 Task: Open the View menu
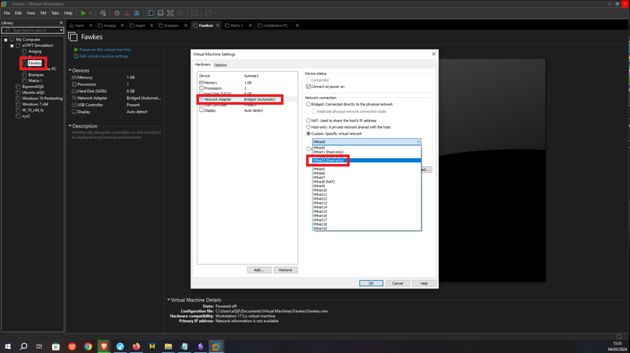pyautogui.click(x=31, y=13)
